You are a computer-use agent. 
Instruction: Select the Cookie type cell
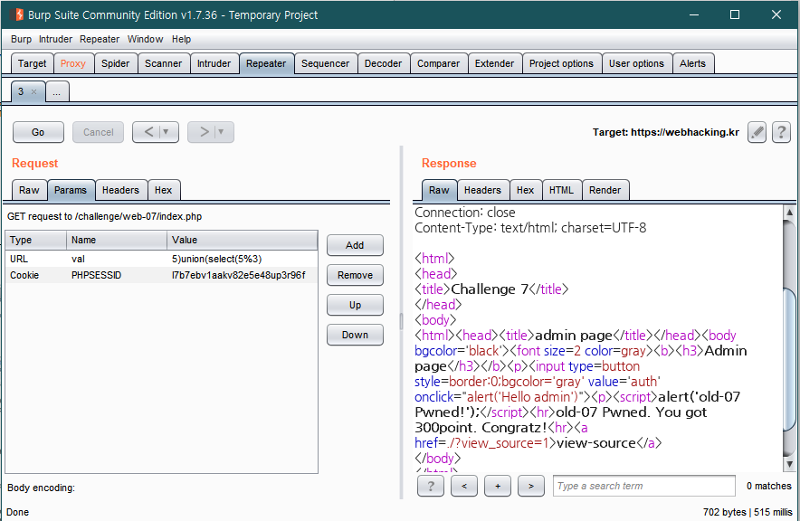(x=35, y=275)
